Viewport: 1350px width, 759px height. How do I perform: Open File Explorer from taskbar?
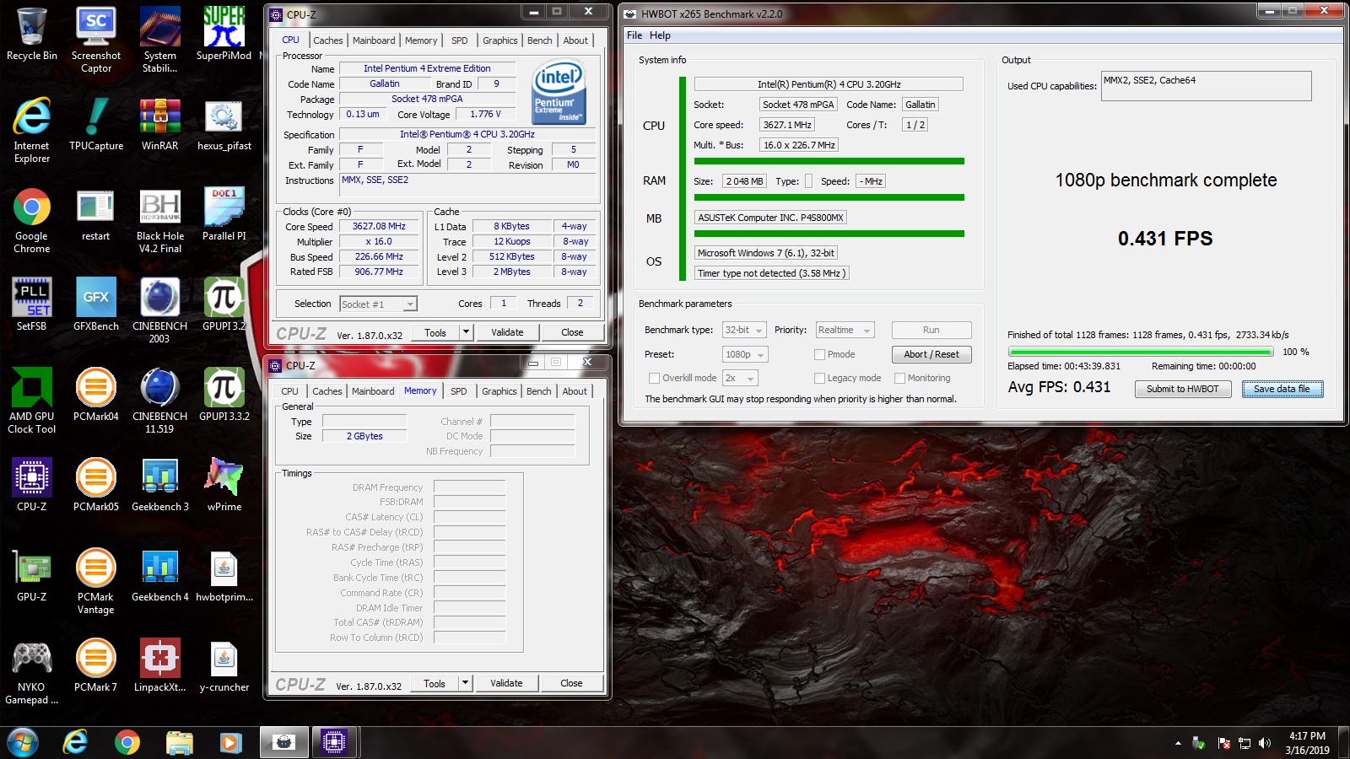point(179,742)
